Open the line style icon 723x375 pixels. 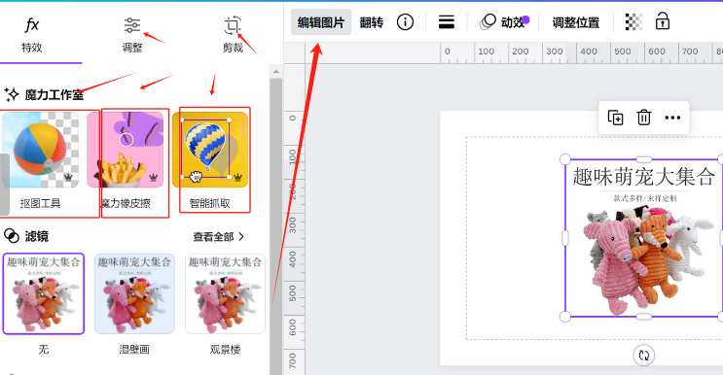(x=447, y=22)
